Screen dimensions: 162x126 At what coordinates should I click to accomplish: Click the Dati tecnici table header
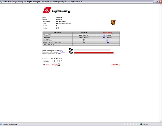pyautogui.click(x=57, y=33)
